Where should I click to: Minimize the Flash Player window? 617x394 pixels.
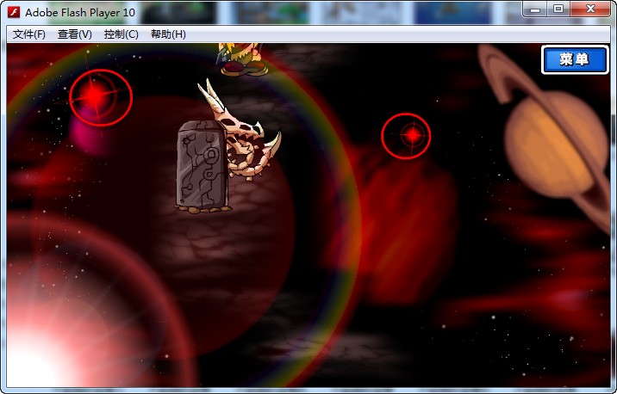[x=535, y=9]
